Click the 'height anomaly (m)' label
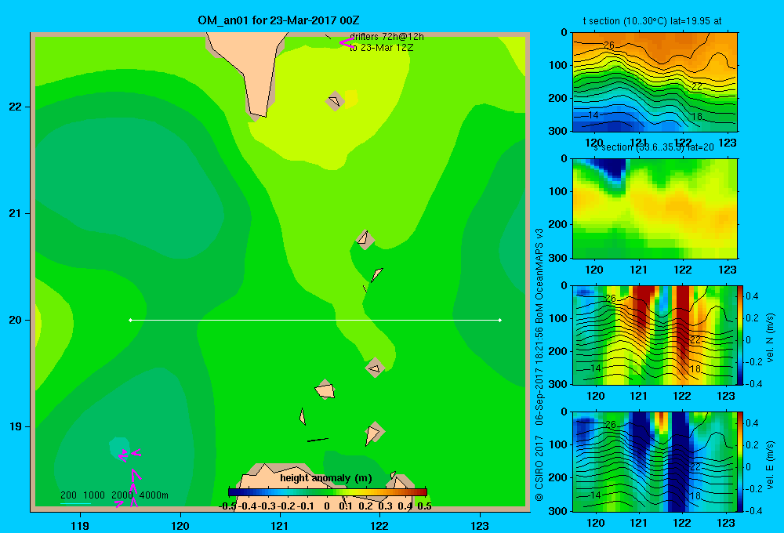This screenshot has width=784, height=533. click(326, 478)
